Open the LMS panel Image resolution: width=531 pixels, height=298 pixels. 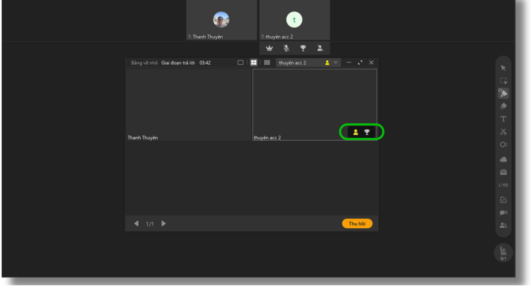(503, 185)
